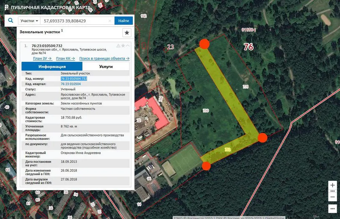Viewport: 340px width, 219px height.
Task: Select the Информация tab
Action: pos(52,67)
